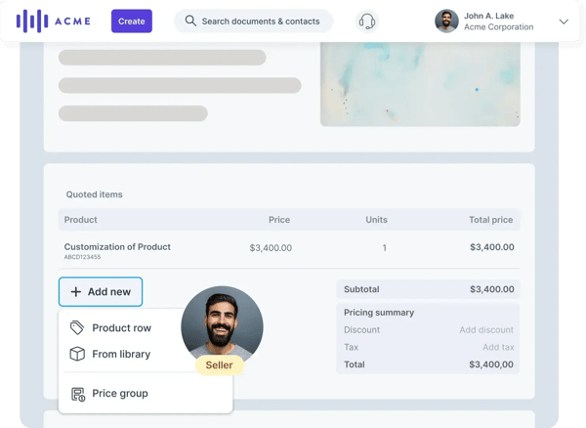Click the Add tax link
This screenshot has width=586, height=428.
coord(497,347)
